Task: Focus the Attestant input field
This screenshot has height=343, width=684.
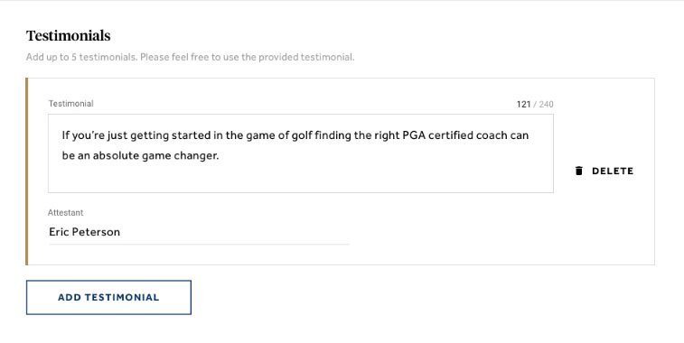Action: coord(199,232)
